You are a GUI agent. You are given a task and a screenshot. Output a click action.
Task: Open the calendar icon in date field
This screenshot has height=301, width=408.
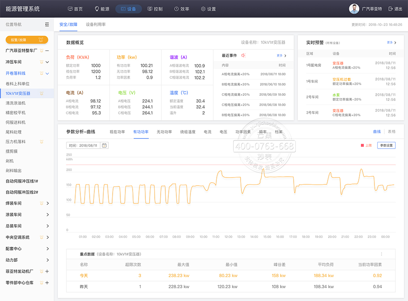tap(104, 145)
